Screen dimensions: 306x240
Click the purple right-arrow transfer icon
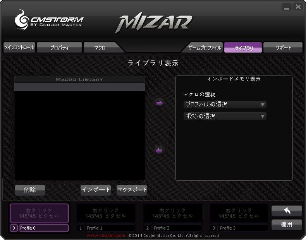(x=159, y=103)
